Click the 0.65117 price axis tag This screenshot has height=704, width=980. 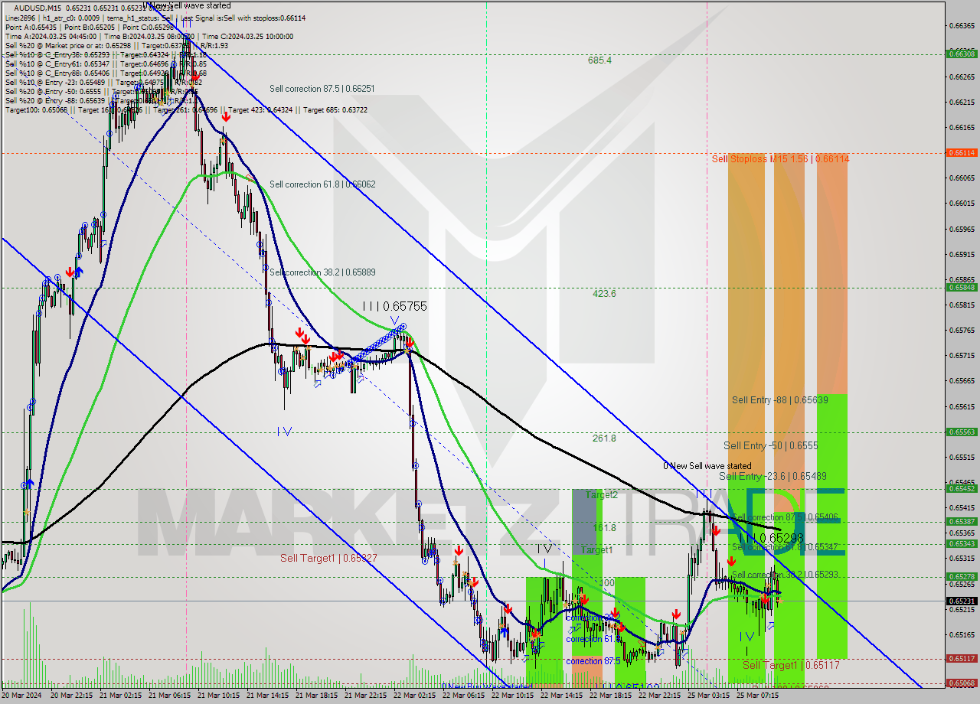962,658
